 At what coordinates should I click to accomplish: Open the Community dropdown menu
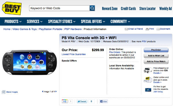coord(120,21)
